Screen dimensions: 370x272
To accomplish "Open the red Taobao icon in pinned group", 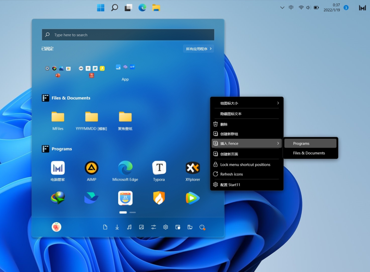I will click(x=91, y=75).
